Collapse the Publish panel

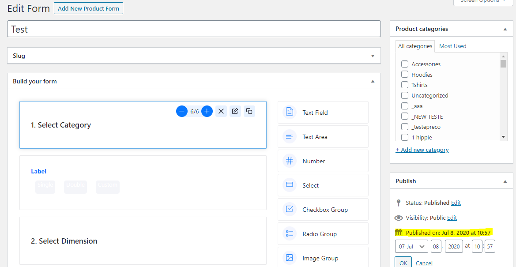point(505,181)
